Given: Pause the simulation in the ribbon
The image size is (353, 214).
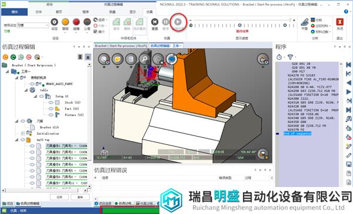Looking at the screenshot, I should coord(165,22).
